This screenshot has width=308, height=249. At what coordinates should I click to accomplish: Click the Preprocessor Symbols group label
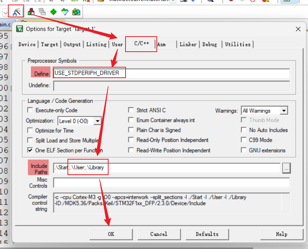tap(52, 61)
